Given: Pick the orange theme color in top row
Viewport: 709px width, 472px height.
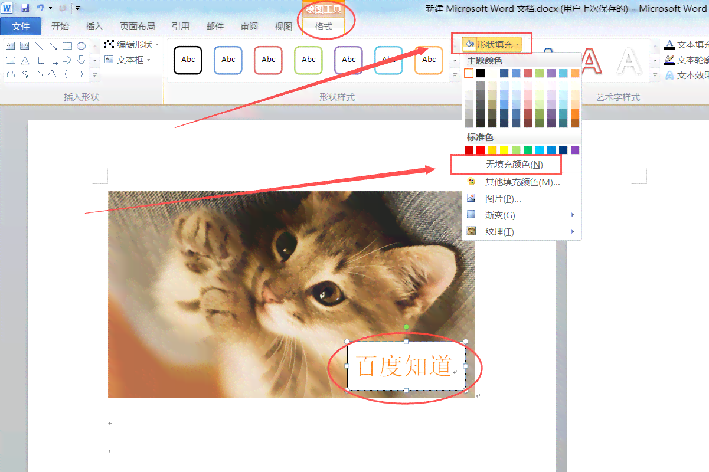Looking at the screenshot, I should click(x=575, y=73).
